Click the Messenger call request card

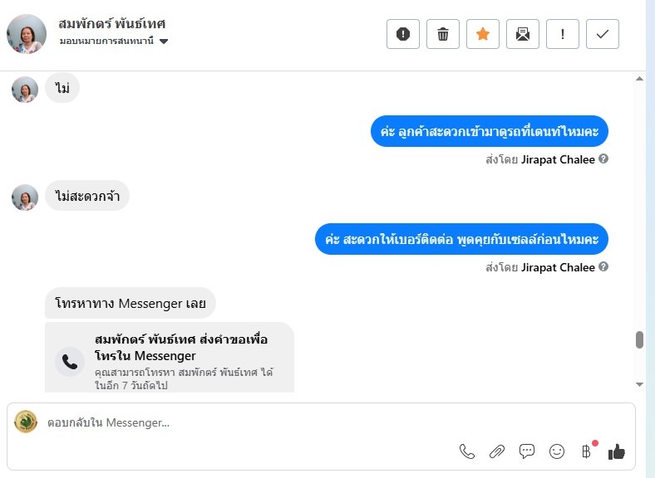pyautogui.click(x=170, y=358)
